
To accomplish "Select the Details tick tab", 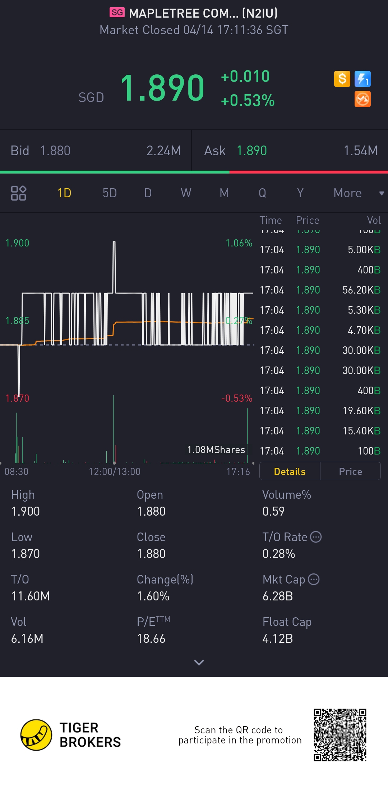I will coord(290,471).
